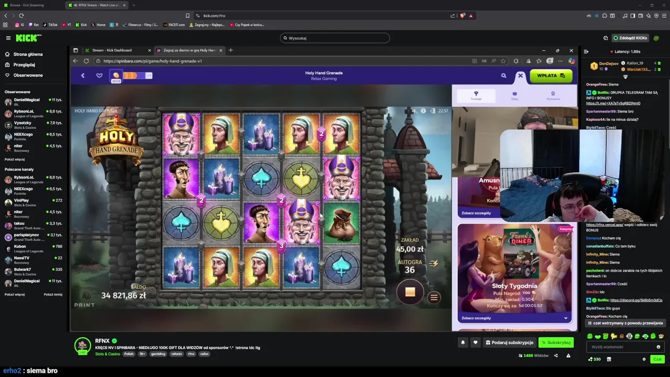Viewport: 670px width, 377px height.
Task: Click in Wyślij wiadomość chat input
Action: (621, 347)
